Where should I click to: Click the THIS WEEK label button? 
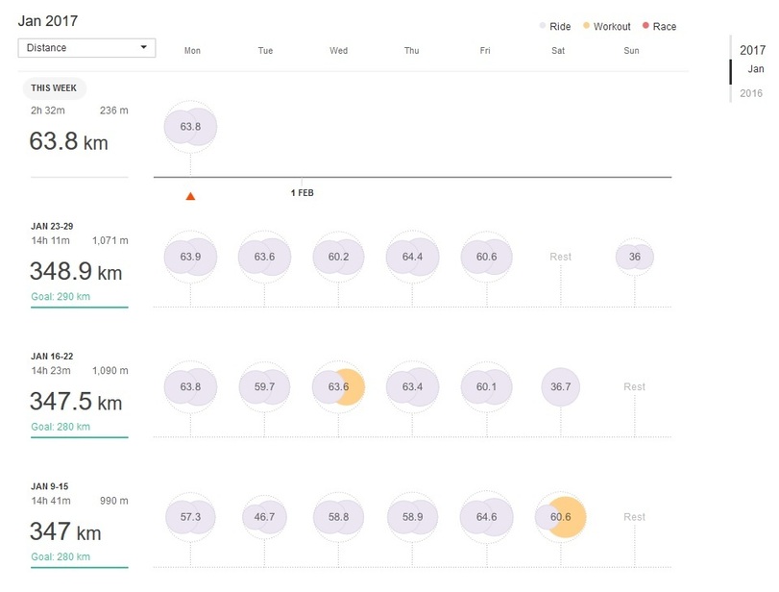tap(54, 88)
